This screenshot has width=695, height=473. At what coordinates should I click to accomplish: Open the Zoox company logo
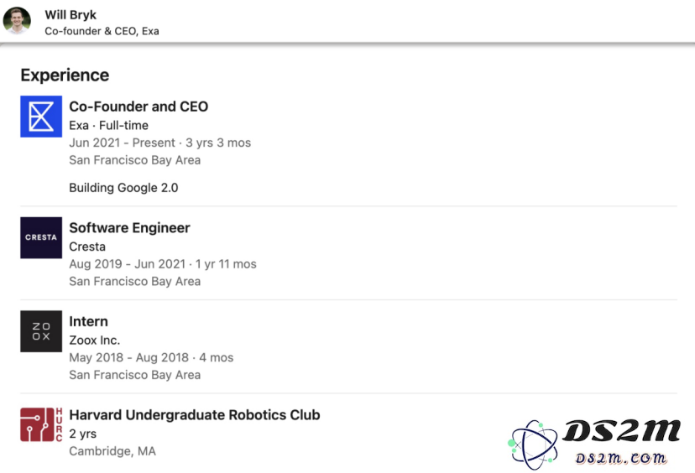pos(41,331)
